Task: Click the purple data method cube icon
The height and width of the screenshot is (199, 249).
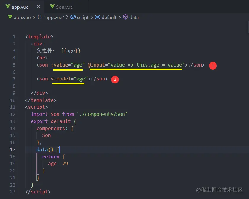Action: pyautogui.click(x=125, y=17)
